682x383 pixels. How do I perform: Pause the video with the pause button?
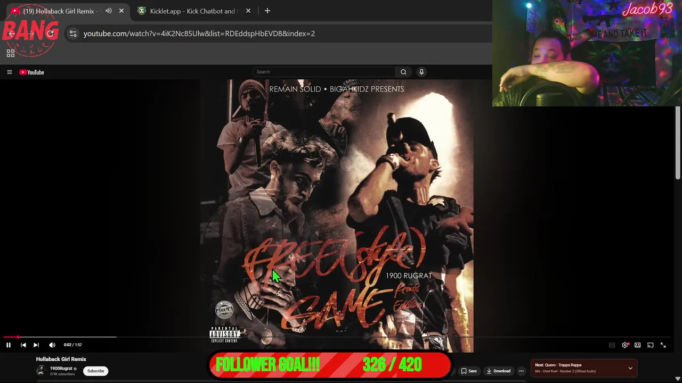click(9, 345)
